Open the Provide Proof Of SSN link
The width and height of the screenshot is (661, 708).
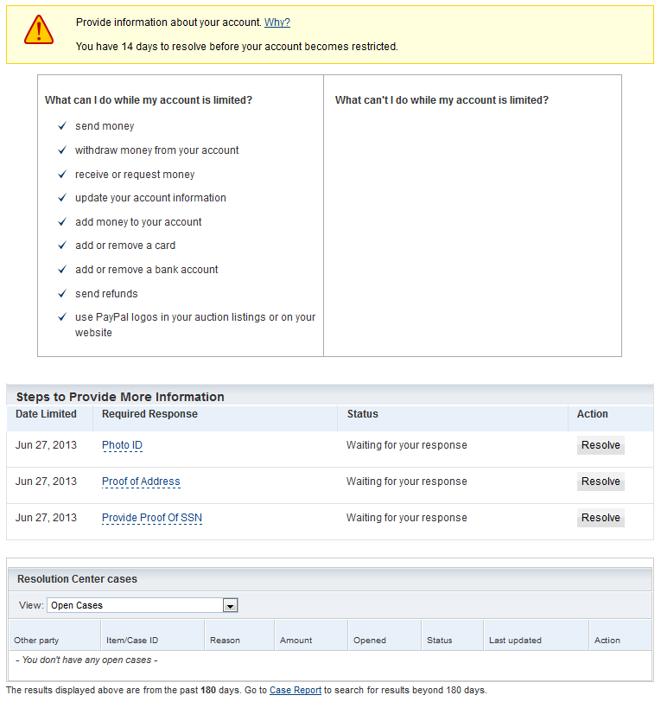point(152,518)
